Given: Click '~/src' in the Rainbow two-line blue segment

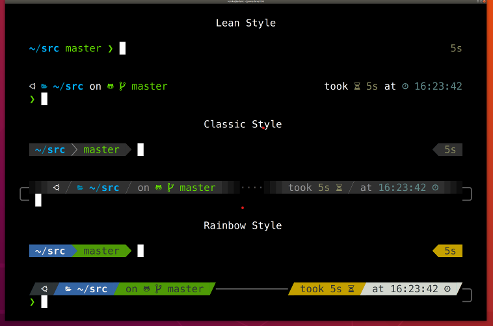Looking at the screenshot, I should pyautogui.click(x=92, y=288).
